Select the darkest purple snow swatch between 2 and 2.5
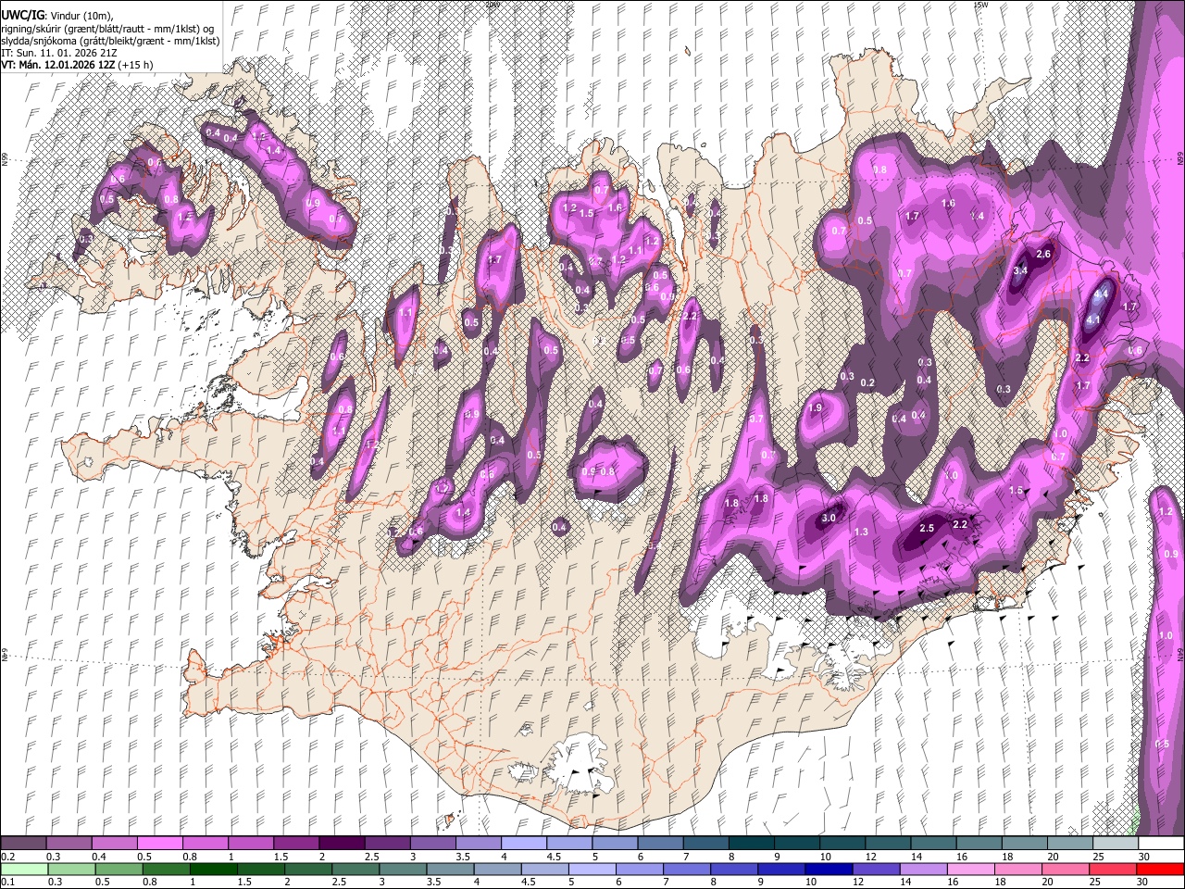Image resolution: width=1185 pixels, height=889 pixels. tap(342, 843)
